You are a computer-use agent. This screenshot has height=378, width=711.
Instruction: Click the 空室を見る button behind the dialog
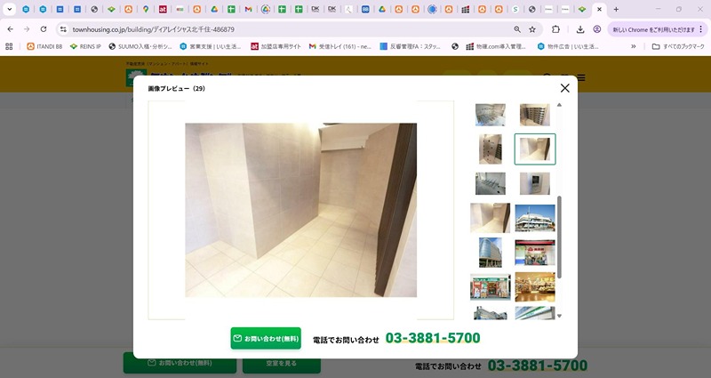pyautogui.click(x=282, y=364)
